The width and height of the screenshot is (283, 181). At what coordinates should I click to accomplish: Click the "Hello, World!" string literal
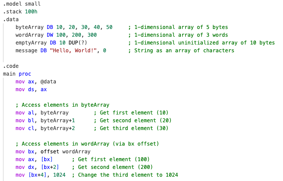tap(73, 51)
